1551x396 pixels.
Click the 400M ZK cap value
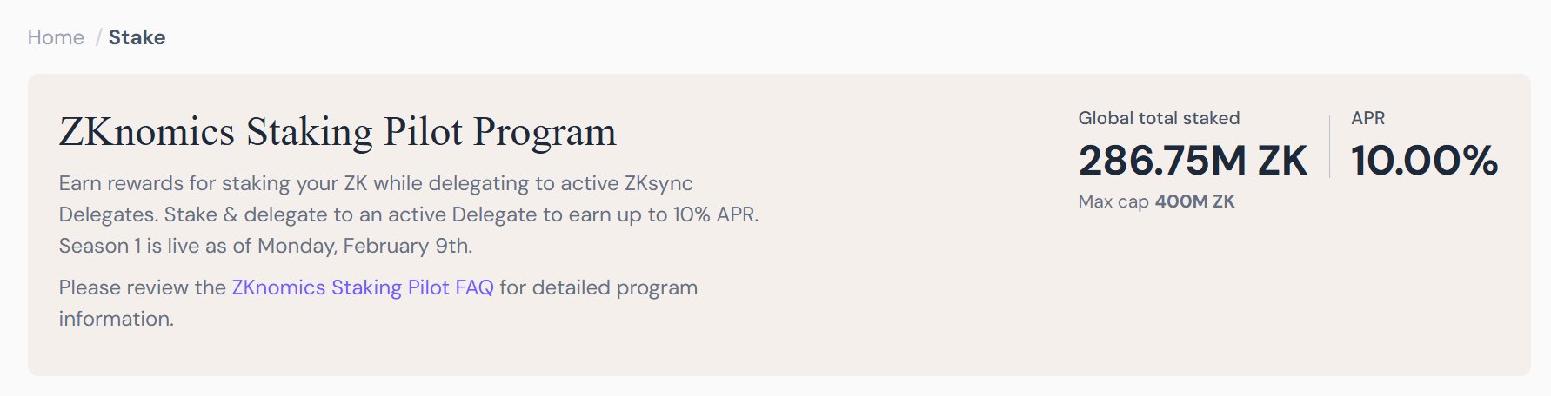pyautogui.click(x=1194, y=201)
